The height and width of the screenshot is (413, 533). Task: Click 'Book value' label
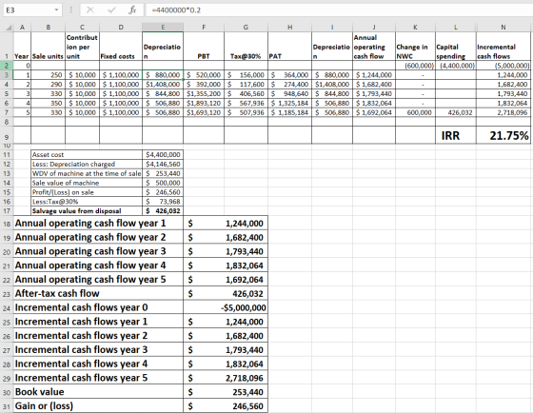click(98, 392)
